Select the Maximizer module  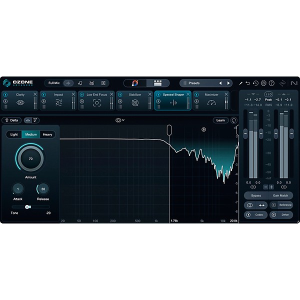pyautogui.click(x=211, y=100)
